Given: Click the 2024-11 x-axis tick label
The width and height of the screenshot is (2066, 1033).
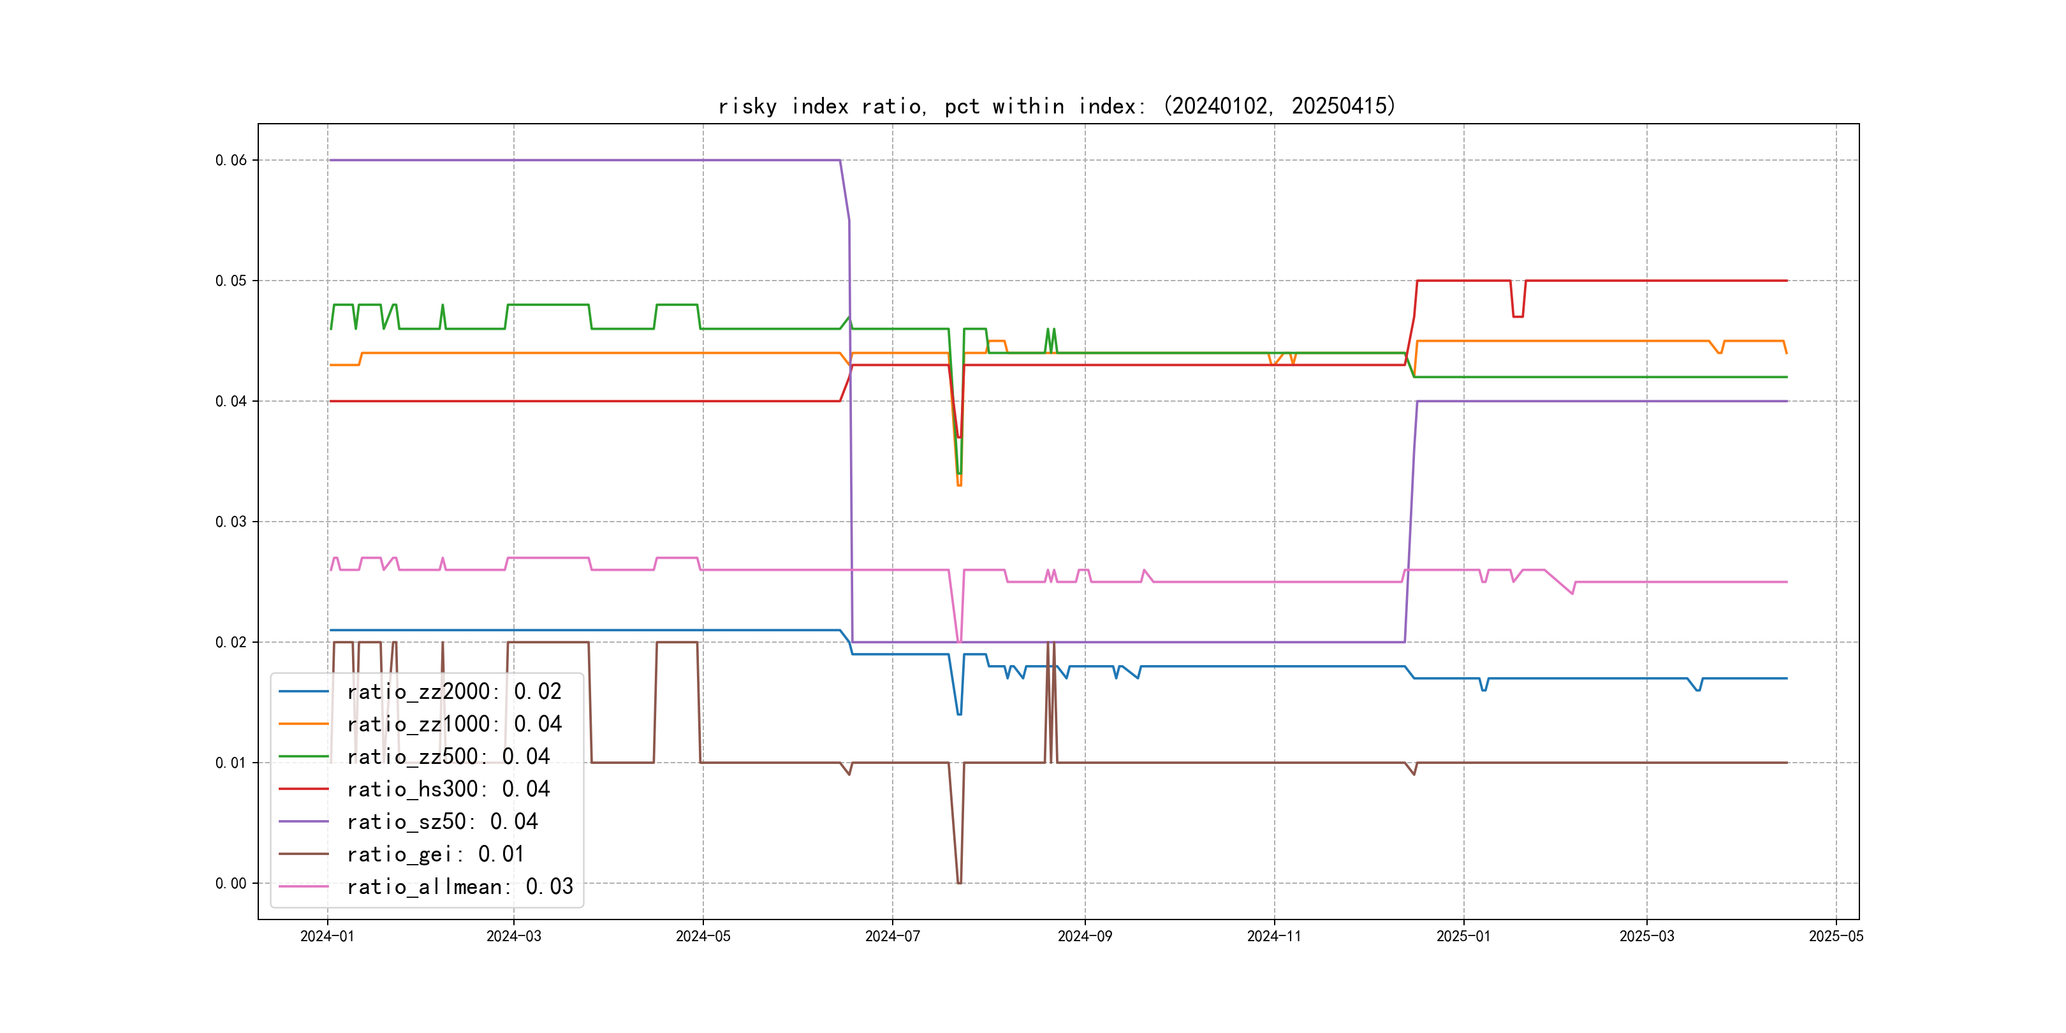Looking at the screenshot, I should pyautogui.click(x=1273, y=936).
